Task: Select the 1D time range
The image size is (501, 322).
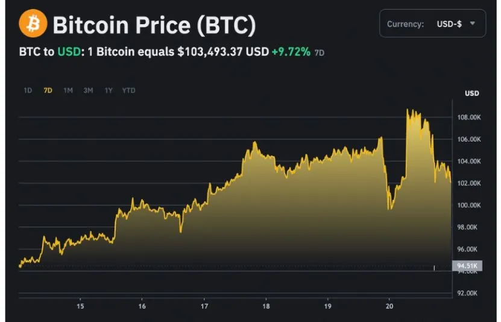Action: point(28,90)
